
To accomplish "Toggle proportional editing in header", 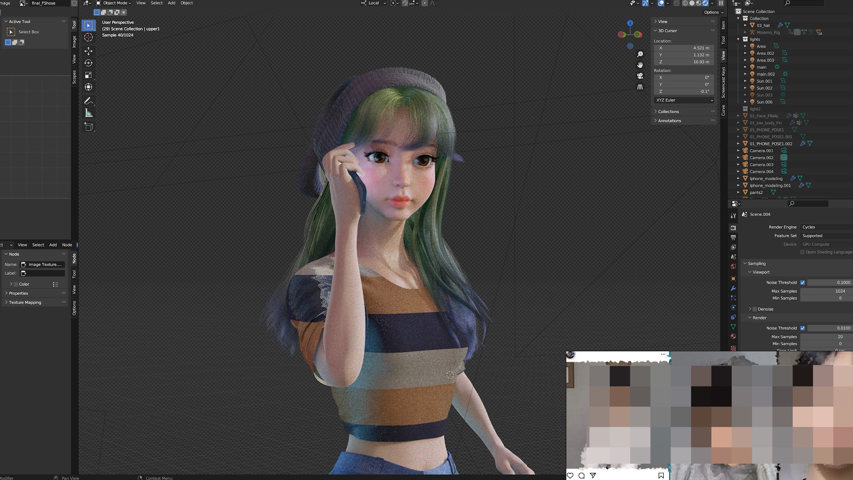I will pos(425,3).
